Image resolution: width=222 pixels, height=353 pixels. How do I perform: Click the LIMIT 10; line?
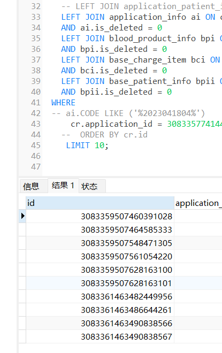pyautogui.click(x=87, y=145)
